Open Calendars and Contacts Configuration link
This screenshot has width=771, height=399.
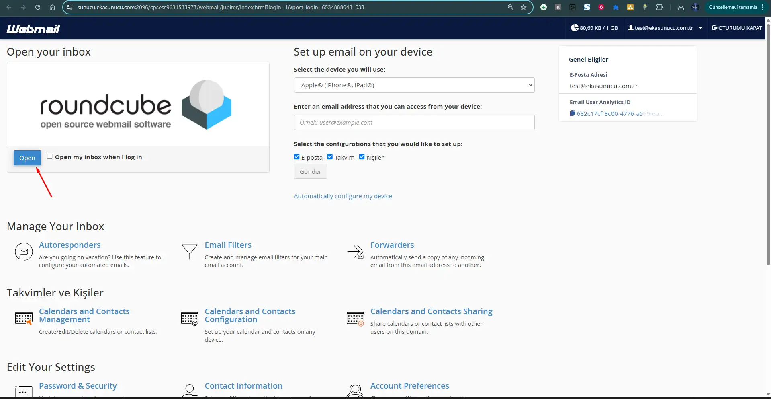pos(250,315)
